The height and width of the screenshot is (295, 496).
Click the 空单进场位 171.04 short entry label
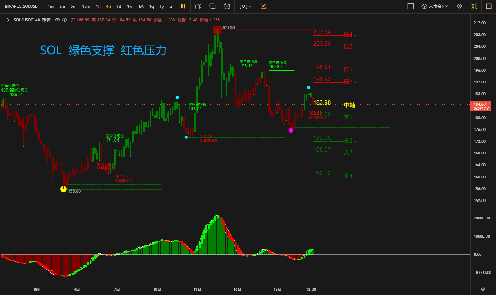[x=115, y=138]
